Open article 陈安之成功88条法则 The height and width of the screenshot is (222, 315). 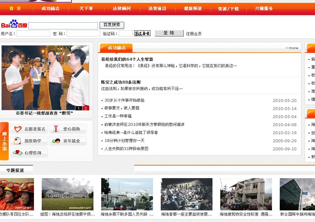(x=121, y=82)
